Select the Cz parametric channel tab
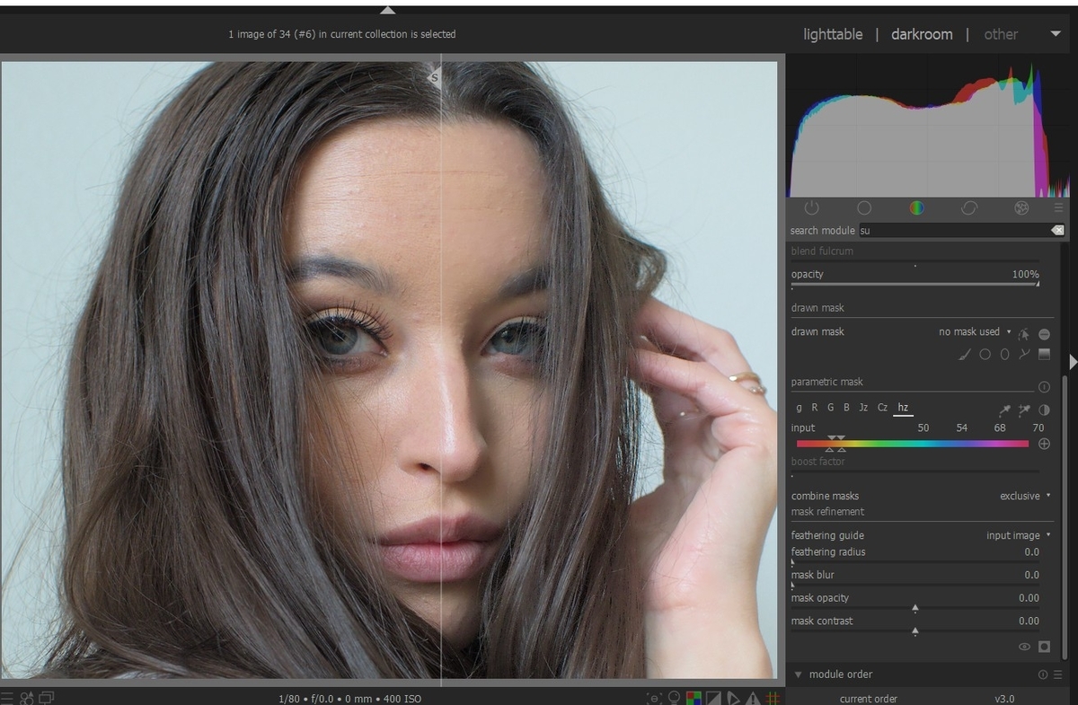This screenshot has width=1078, height=705. [883, 408]
